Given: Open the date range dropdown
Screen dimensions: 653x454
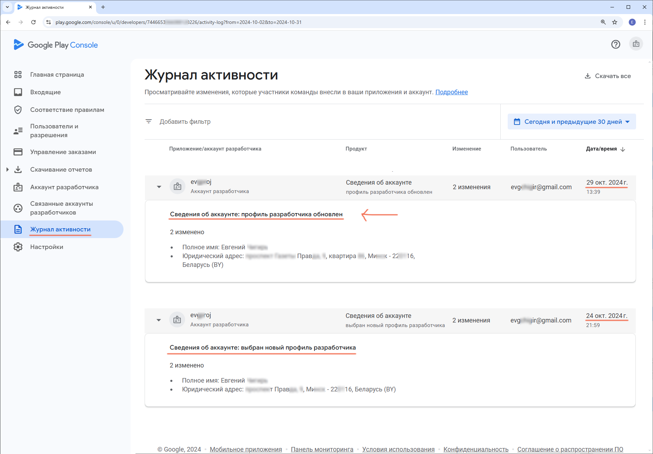Looking at the screenshot, I should tap(571, 122).
